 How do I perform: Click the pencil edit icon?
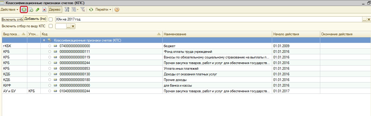pyautogui.click(x=37, y=9)
